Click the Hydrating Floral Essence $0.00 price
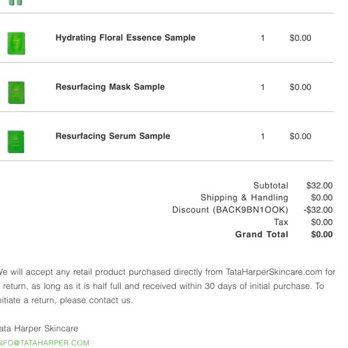 (300, 38)
